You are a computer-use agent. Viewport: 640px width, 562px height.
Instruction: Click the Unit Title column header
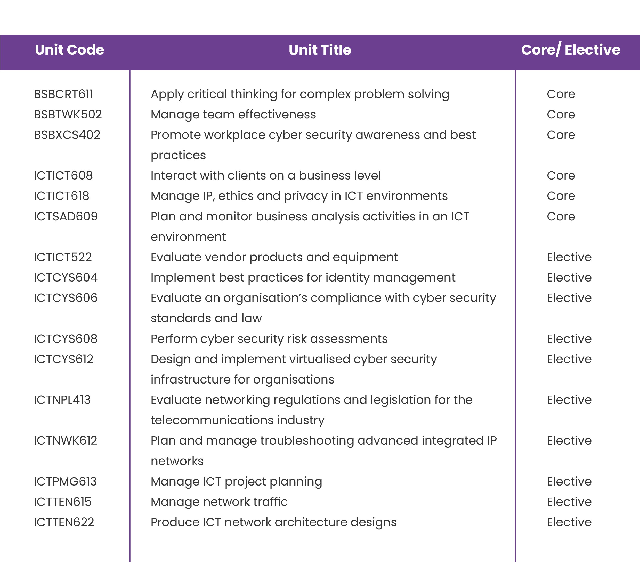320,50
